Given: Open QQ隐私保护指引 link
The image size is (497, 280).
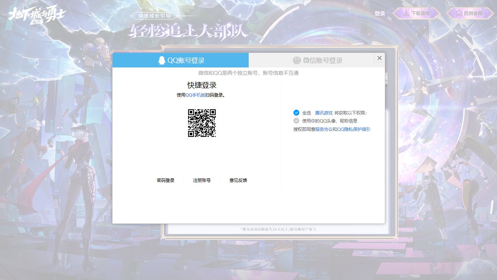Looking at the screenshot, I should 354,129.
